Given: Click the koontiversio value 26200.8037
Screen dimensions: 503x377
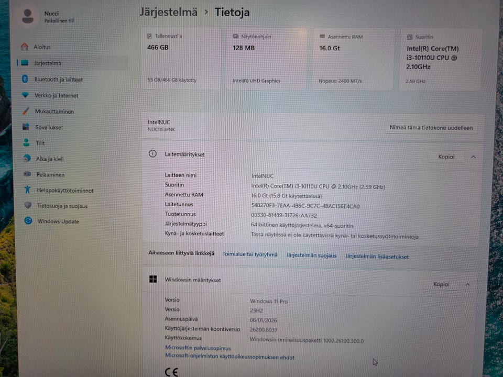Looking at the screenshot, I should [x=264, y=329].
